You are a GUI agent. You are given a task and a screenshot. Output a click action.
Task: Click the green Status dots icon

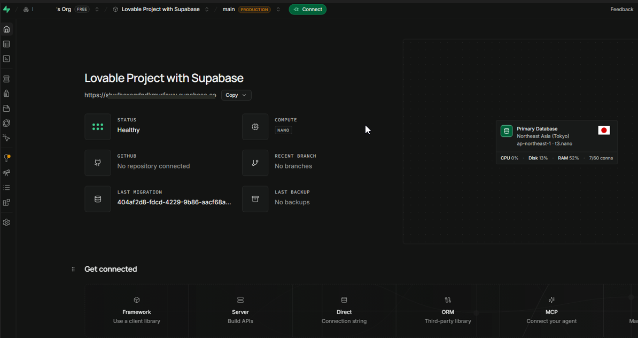(x=98, y=127)
